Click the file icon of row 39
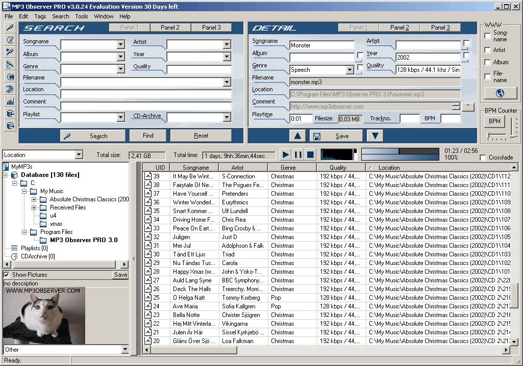Image resolution: width=523 pixels, height=366 pixels. 148,176
